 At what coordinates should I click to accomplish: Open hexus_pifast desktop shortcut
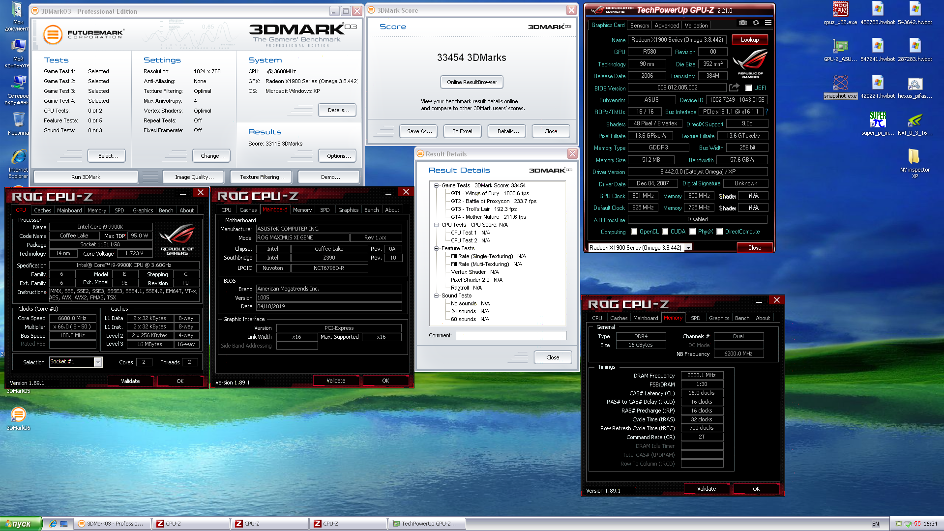(x=915, y=87)
